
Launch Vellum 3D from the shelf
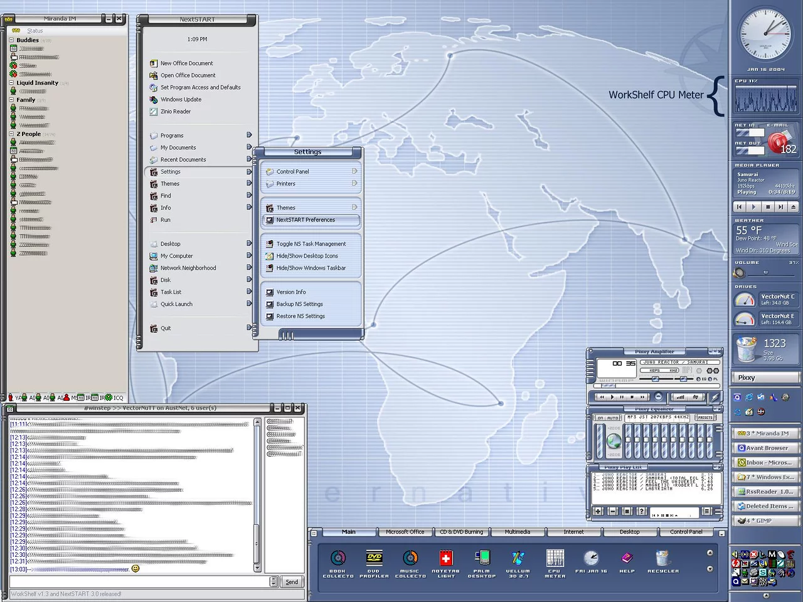(x=518, y=559)
